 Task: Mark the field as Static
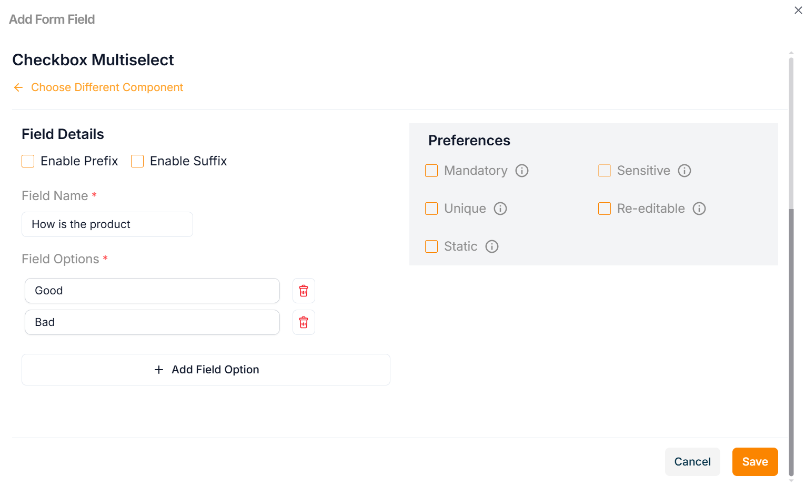(431, 246)
